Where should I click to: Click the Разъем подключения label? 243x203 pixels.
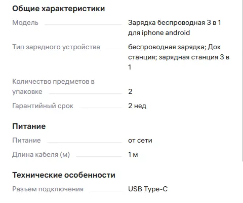point(48,189)
